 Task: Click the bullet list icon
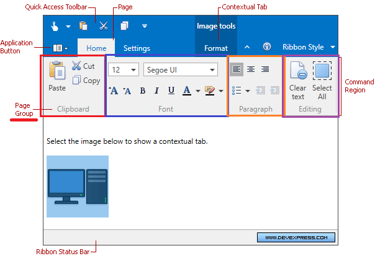[x=237, y=90]
